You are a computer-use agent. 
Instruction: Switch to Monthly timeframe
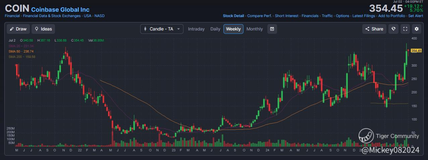coord(255,29)
